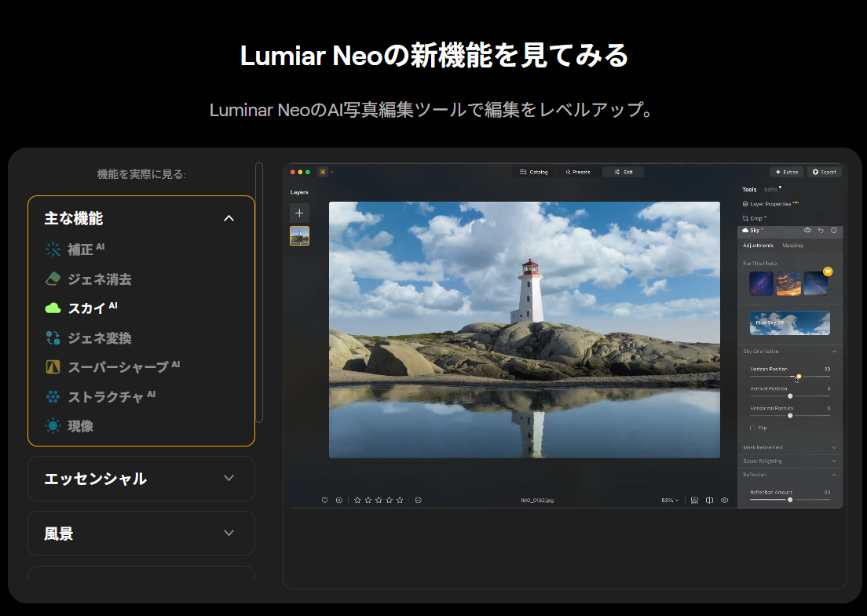Expand the エッセンシャル section

tap(229, 478)
